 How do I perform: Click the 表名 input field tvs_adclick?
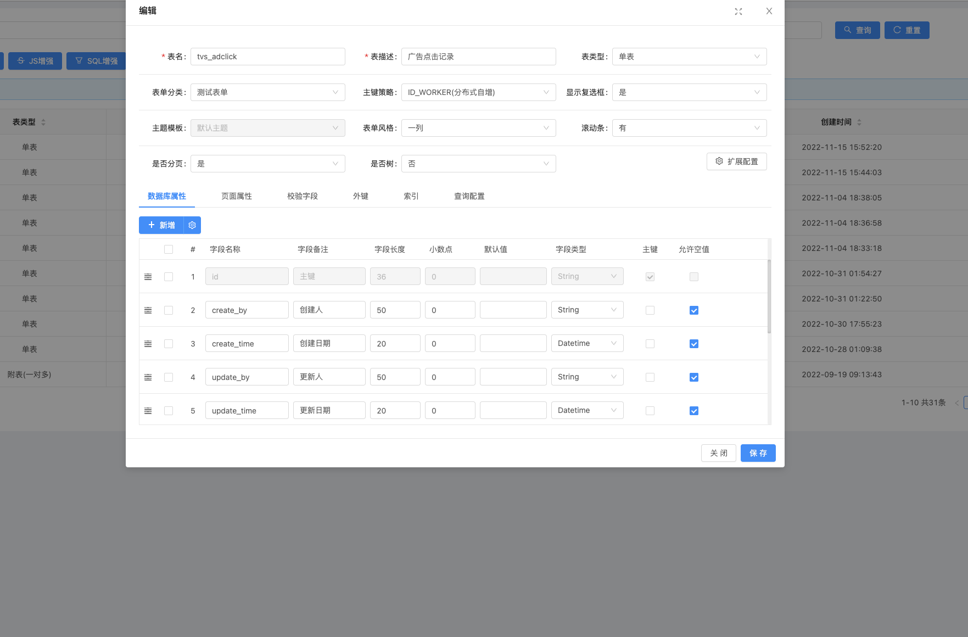point(268,57)
